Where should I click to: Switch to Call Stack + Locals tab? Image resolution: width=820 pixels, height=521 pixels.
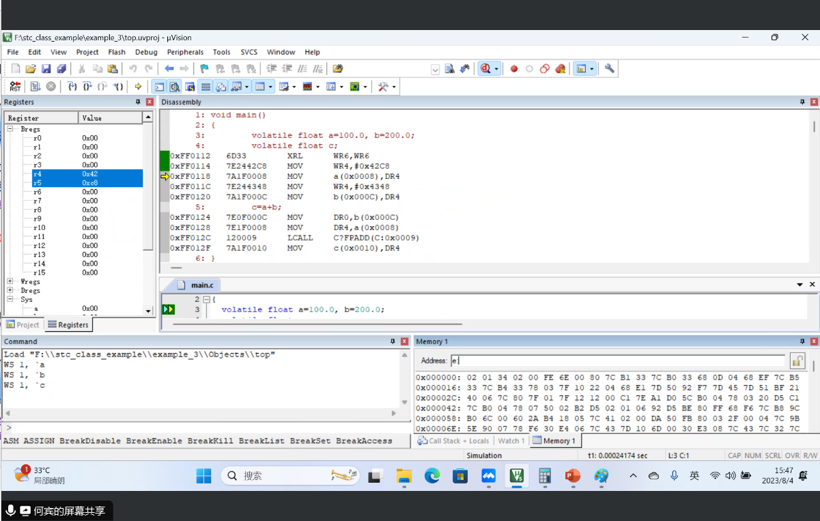point(453,440)
